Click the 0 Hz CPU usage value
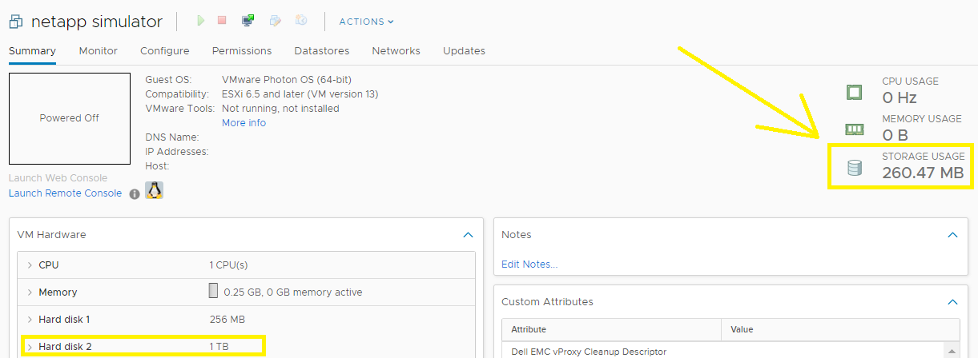Image resolution: width=978 pixels, height=358 pixels. (x=899, y=97)
